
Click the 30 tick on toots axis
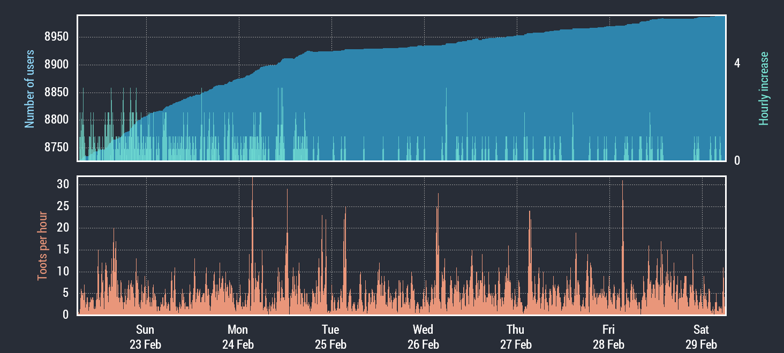click(63, 185)
